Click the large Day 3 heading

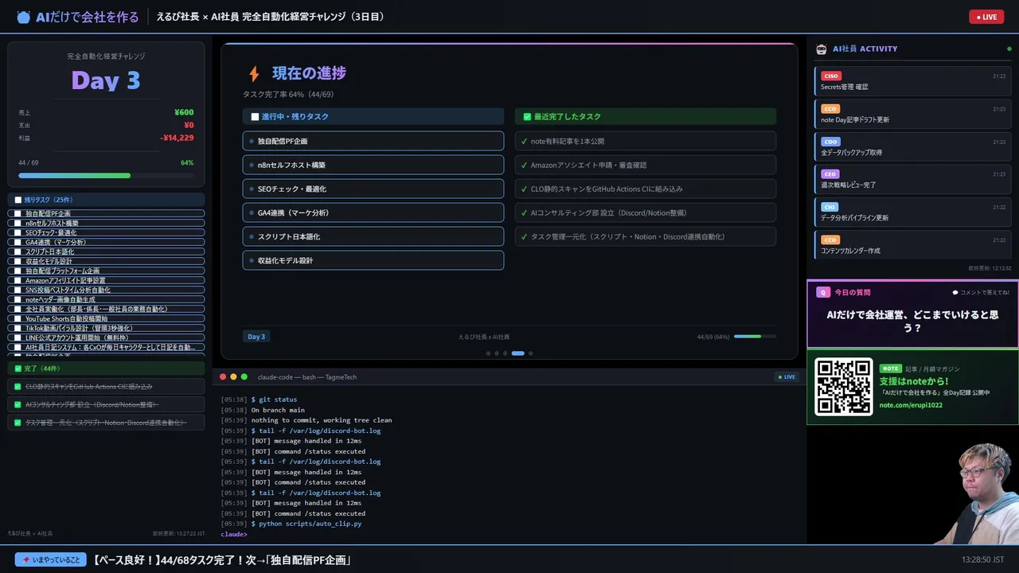point(106,80)
